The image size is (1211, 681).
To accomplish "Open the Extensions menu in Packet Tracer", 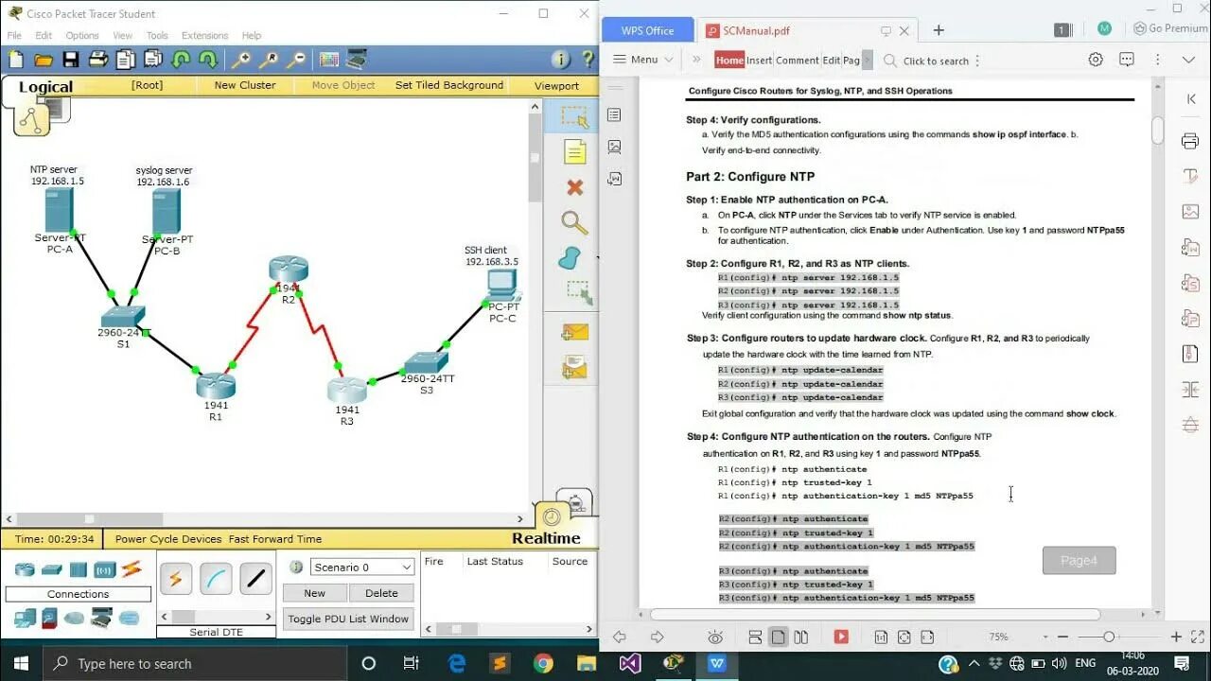I will (x=205, y=36).
